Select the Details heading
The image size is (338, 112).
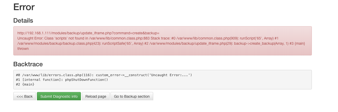click(x=23, y=21)
